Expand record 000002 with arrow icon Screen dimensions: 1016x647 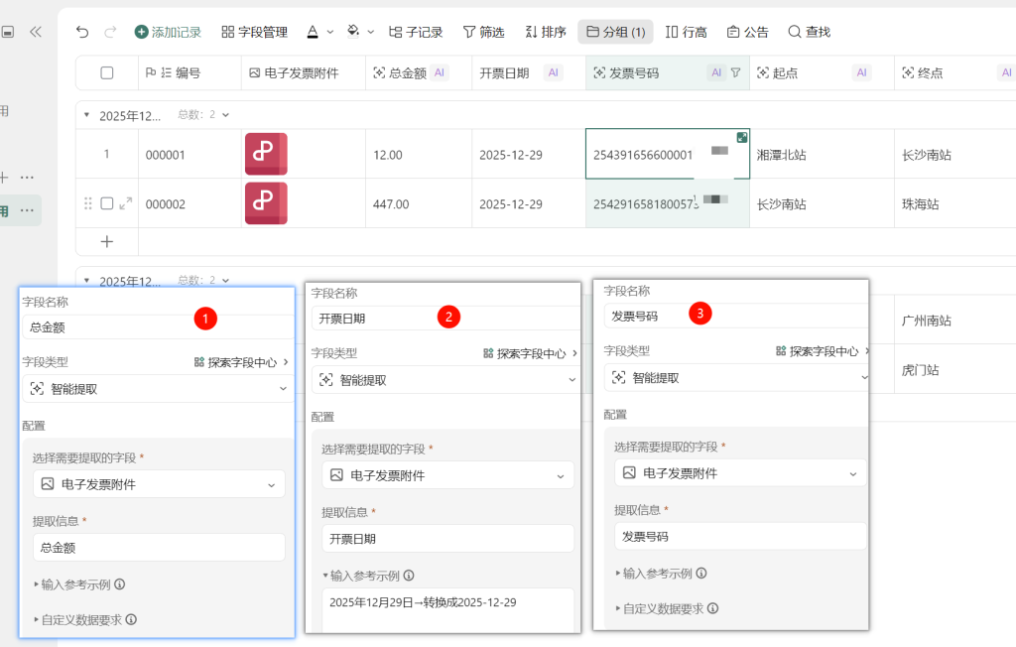pyautogui.click(x=126, y=203)
